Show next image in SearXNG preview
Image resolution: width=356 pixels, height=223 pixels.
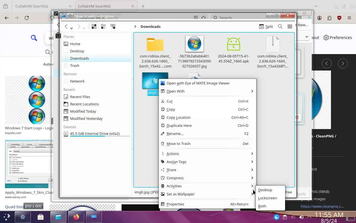[343, 64]
